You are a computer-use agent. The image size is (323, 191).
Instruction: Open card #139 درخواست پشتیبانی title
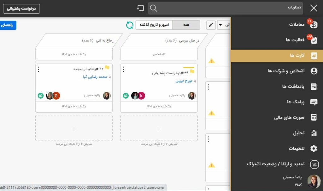[170, 73]
